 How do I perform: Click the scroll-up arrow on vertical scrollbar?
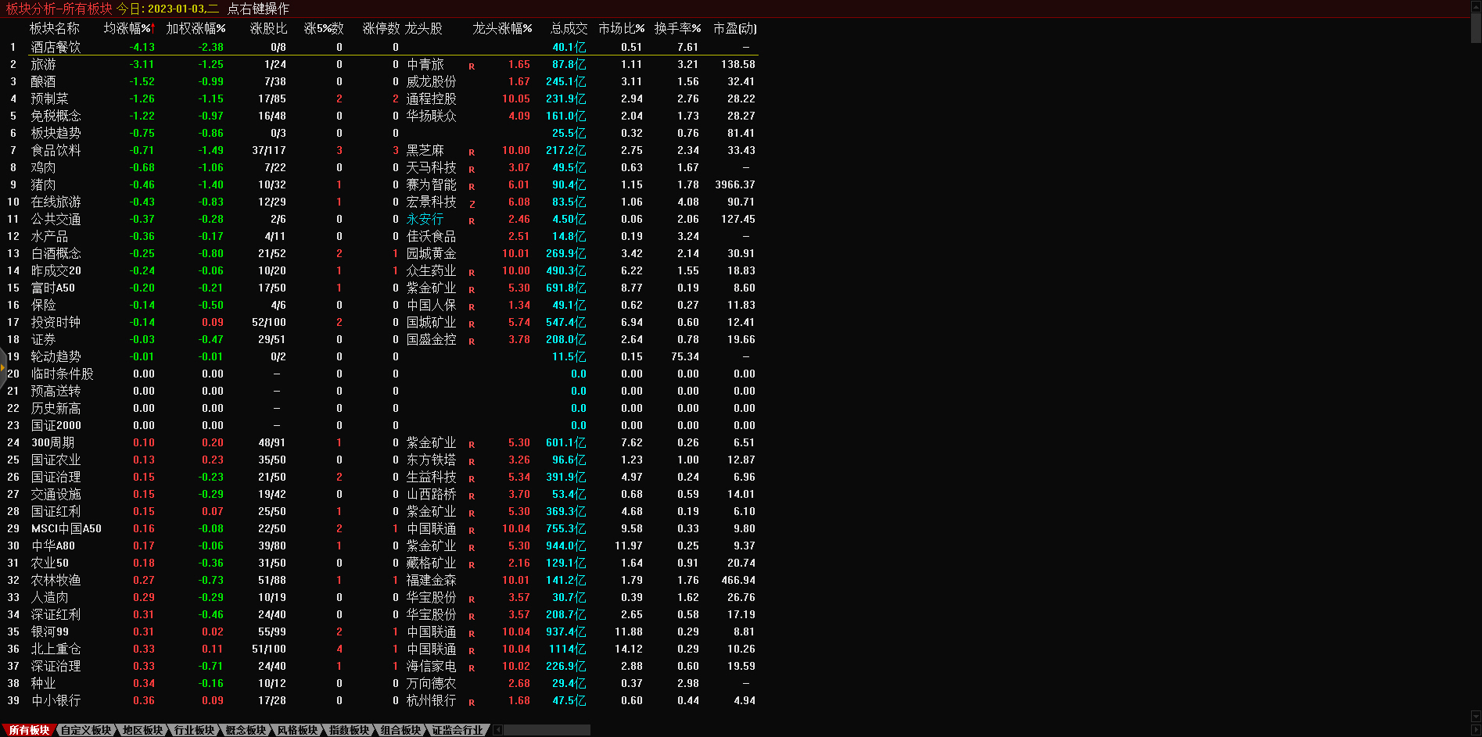click(1476, 5)
